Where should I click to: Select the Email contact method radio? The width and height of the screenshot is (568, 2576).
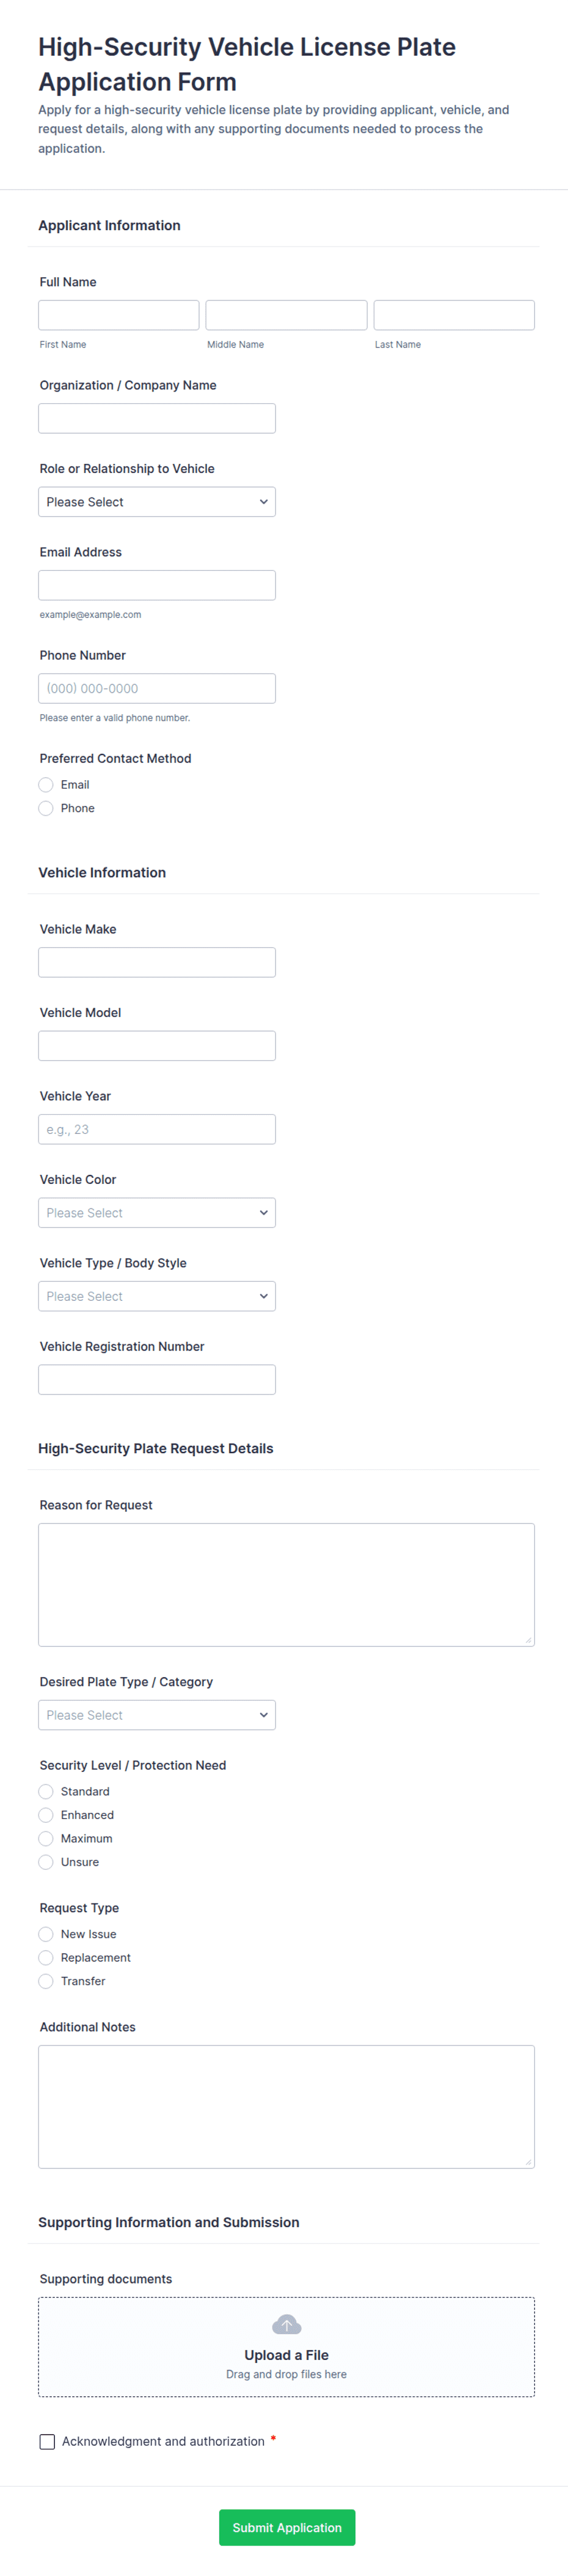coord(46,785)
